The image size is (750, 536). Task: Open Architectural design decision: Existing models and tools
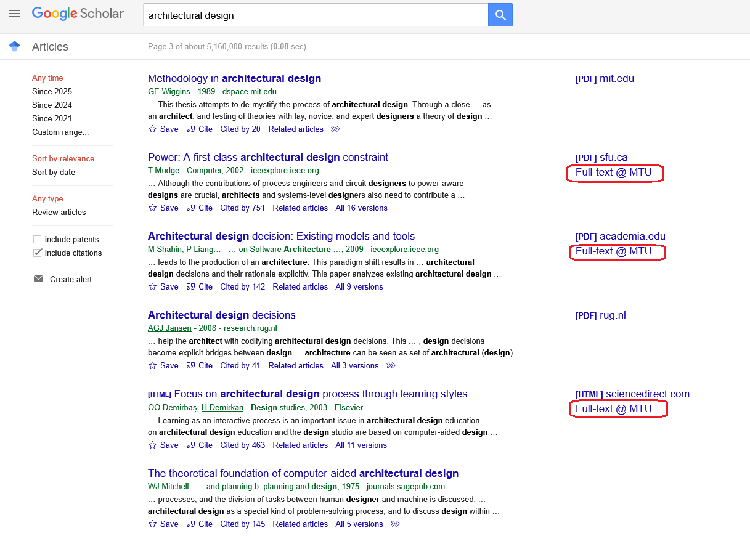click(x=281, y=236)
